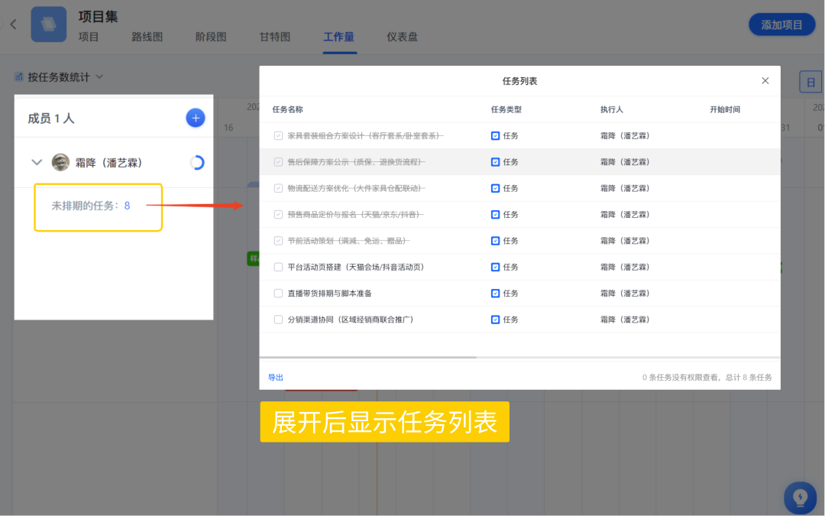Click 霜降（潘艺霖）'s avatar picture
This screenshot has width=825, height=516.
59,162
